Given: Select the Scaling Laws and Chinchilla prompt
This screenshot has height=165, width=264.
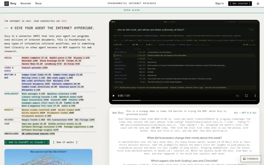Looking at the screenshot, I should coord(184,161).
